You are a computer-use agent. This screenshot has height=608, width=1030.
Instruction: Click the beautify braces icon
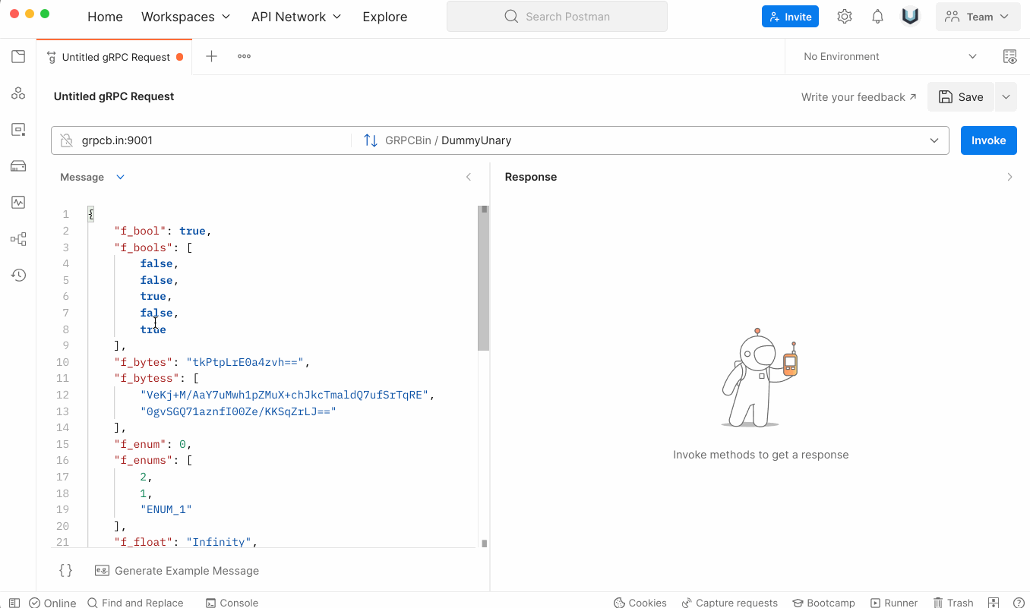[66, 571]
